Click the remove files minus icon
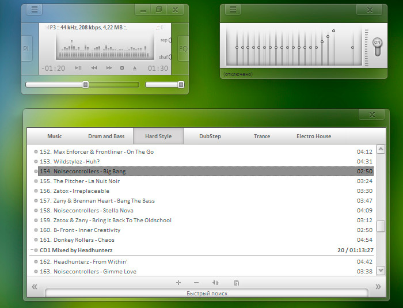The width and height of the screenshot is (403, 308). tap(196, 283)
